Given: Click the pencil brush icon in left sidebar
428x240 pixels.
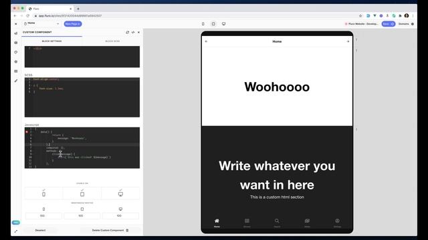Looking at the screenshot, I should 16,81.
